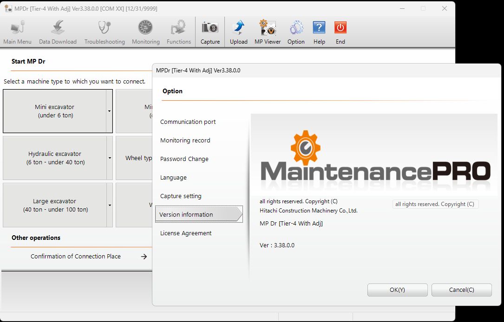
Task: Launch MP Viewer from toolbar
Action: [268, 32]
